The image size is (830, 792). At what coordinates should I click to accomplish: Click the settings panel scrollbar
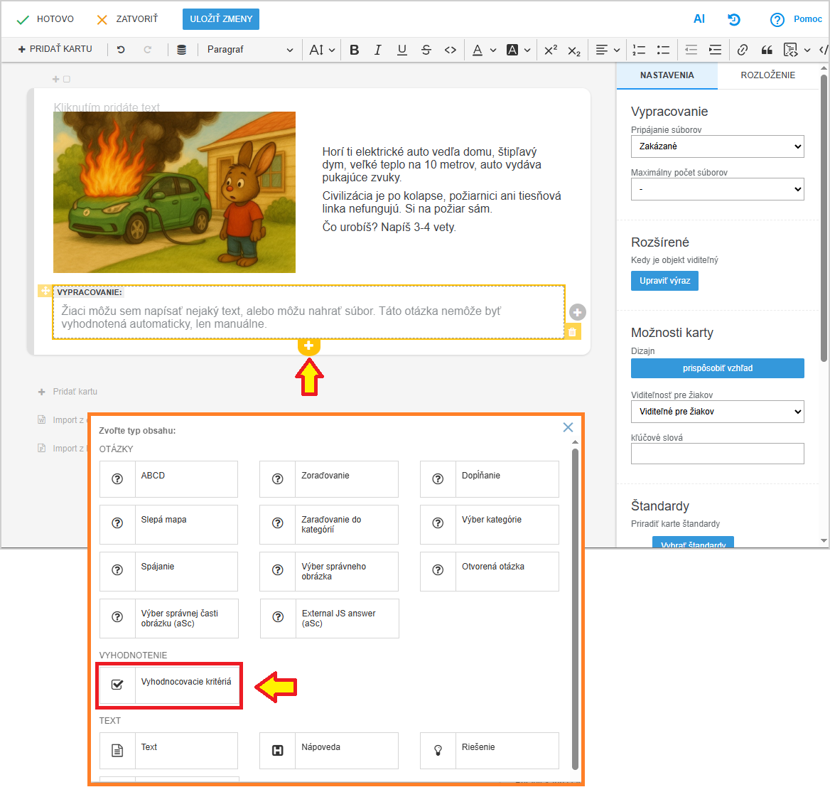pyautogui.click(x=824, y=218)
